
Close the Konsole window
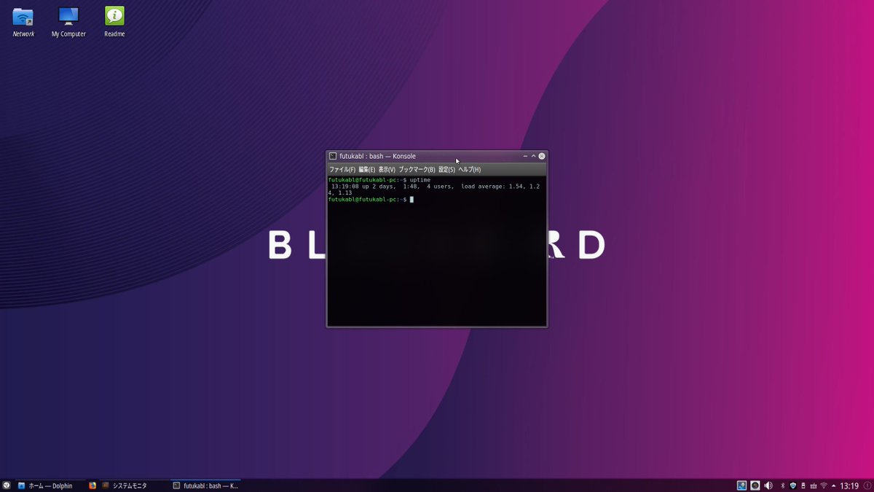pos(542,156)
